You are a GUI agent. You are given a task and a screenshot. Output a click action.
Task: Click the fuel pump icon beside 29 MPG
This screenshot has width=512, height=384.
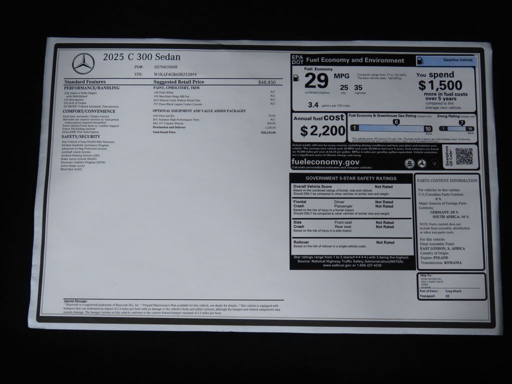click(296, 78)
